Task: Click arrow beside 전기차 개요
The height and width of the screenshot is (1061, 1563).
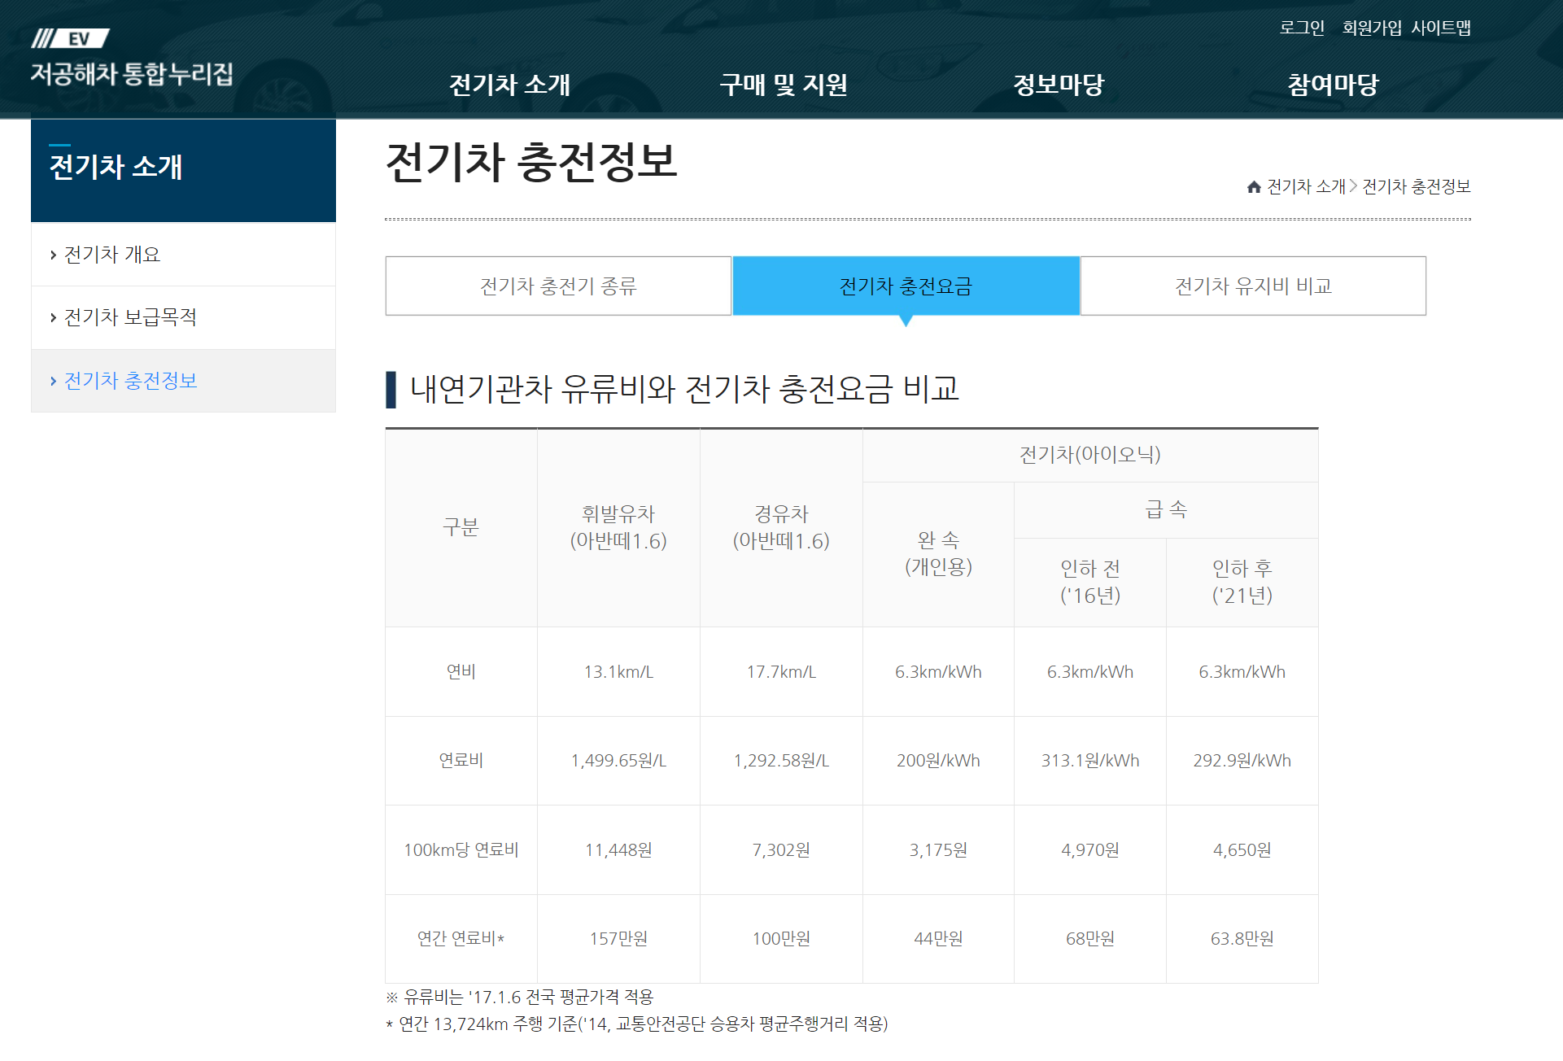Action: coord(53,255)
